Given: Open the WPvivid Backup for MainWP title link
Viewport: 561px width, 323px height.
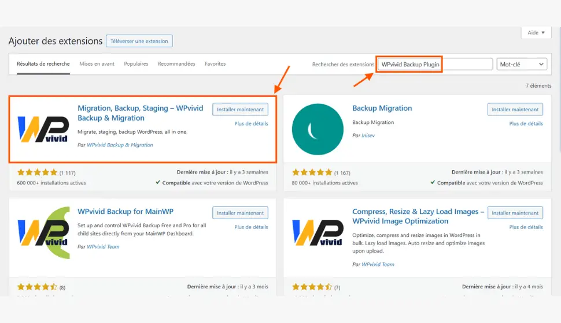Looking at the screenshot, I should (x=126, y=211).
